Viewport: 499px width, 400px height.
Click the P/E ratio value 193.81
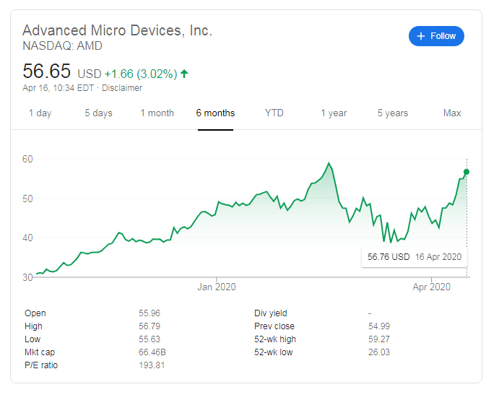tap(151, 365)
